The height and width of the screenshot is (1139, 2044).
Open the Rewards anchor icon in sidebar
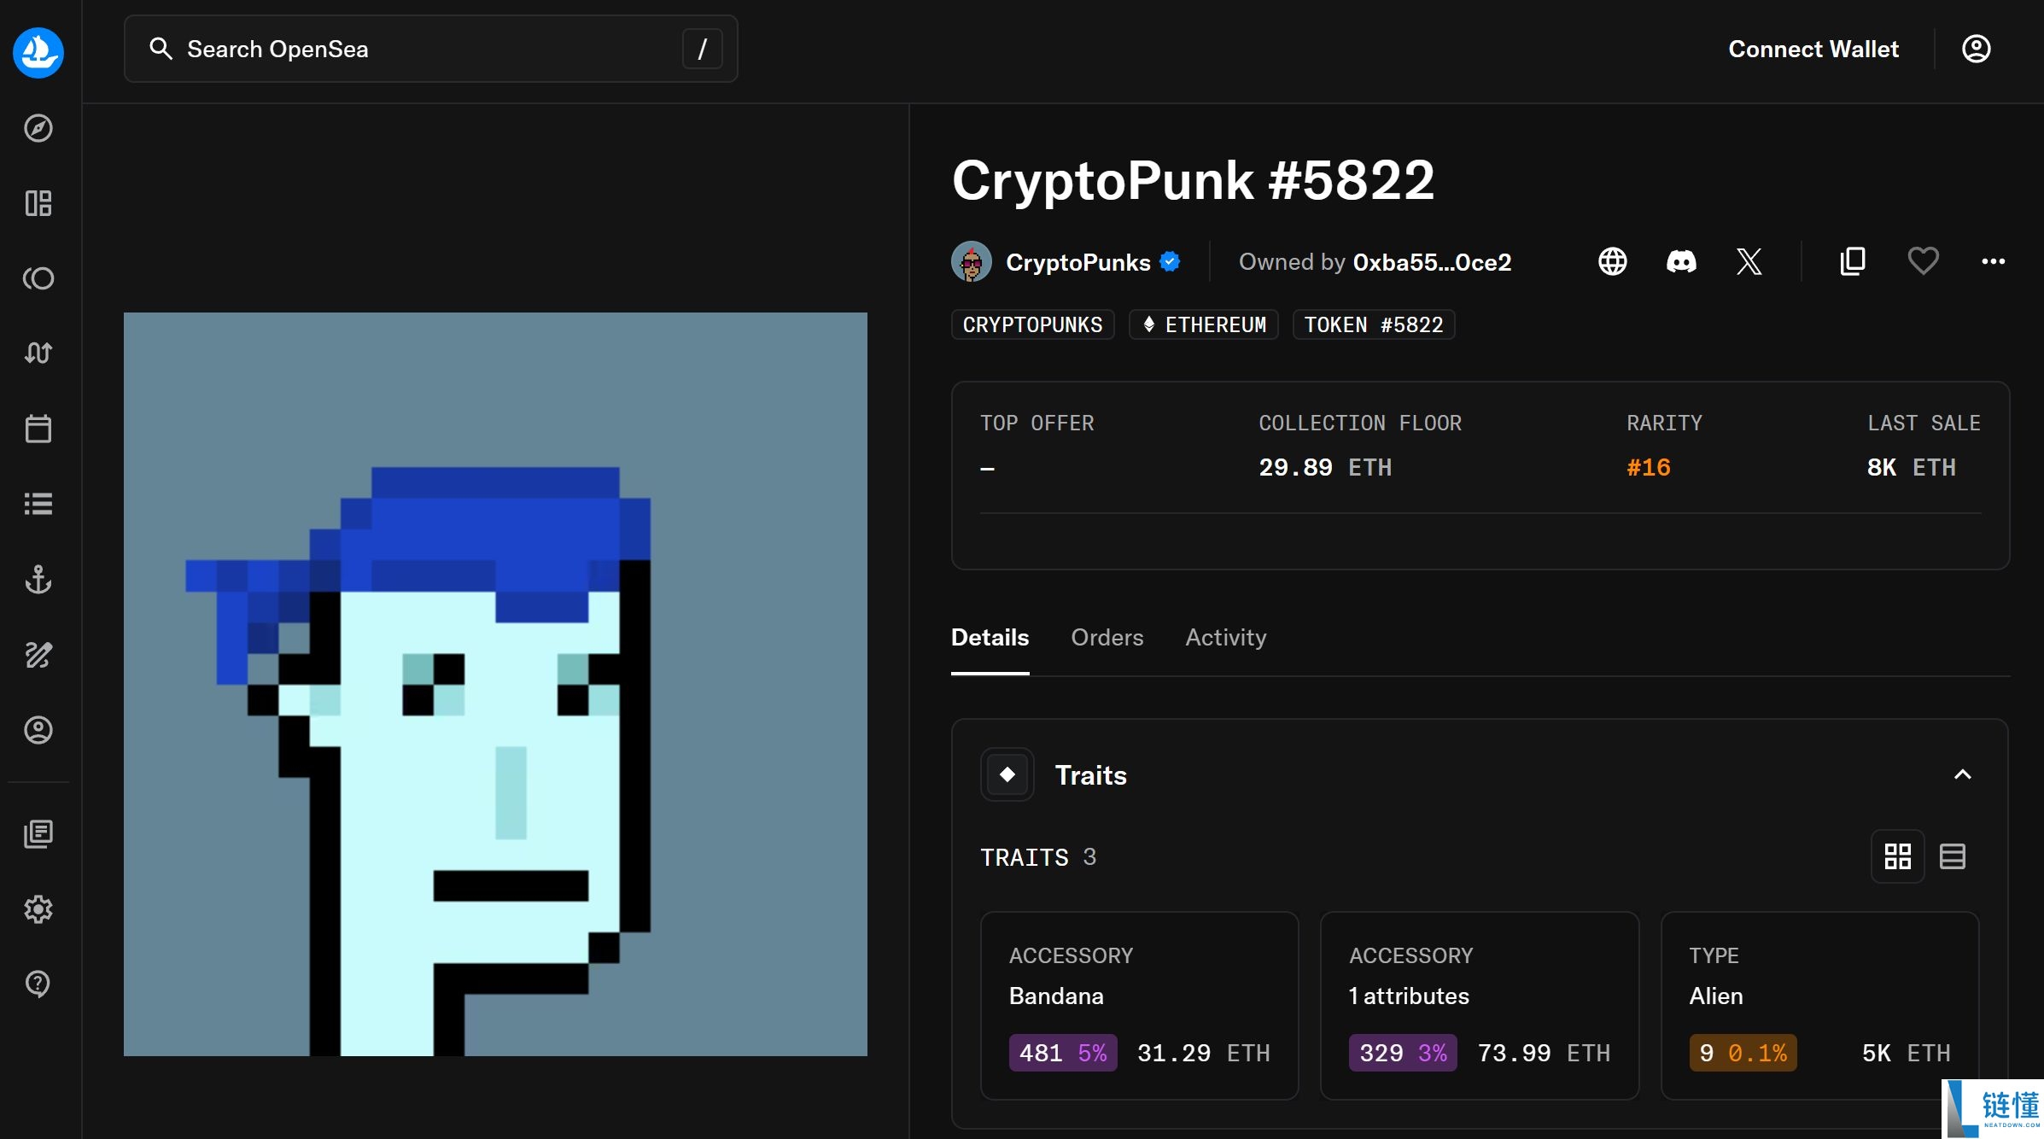pyautogui.click(x=38, y=579)
